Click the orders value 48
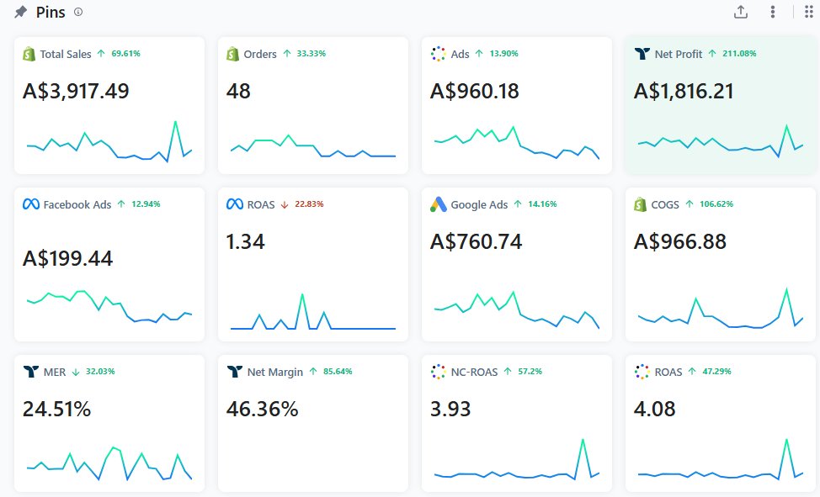820x497 pixels. [238, 91]
